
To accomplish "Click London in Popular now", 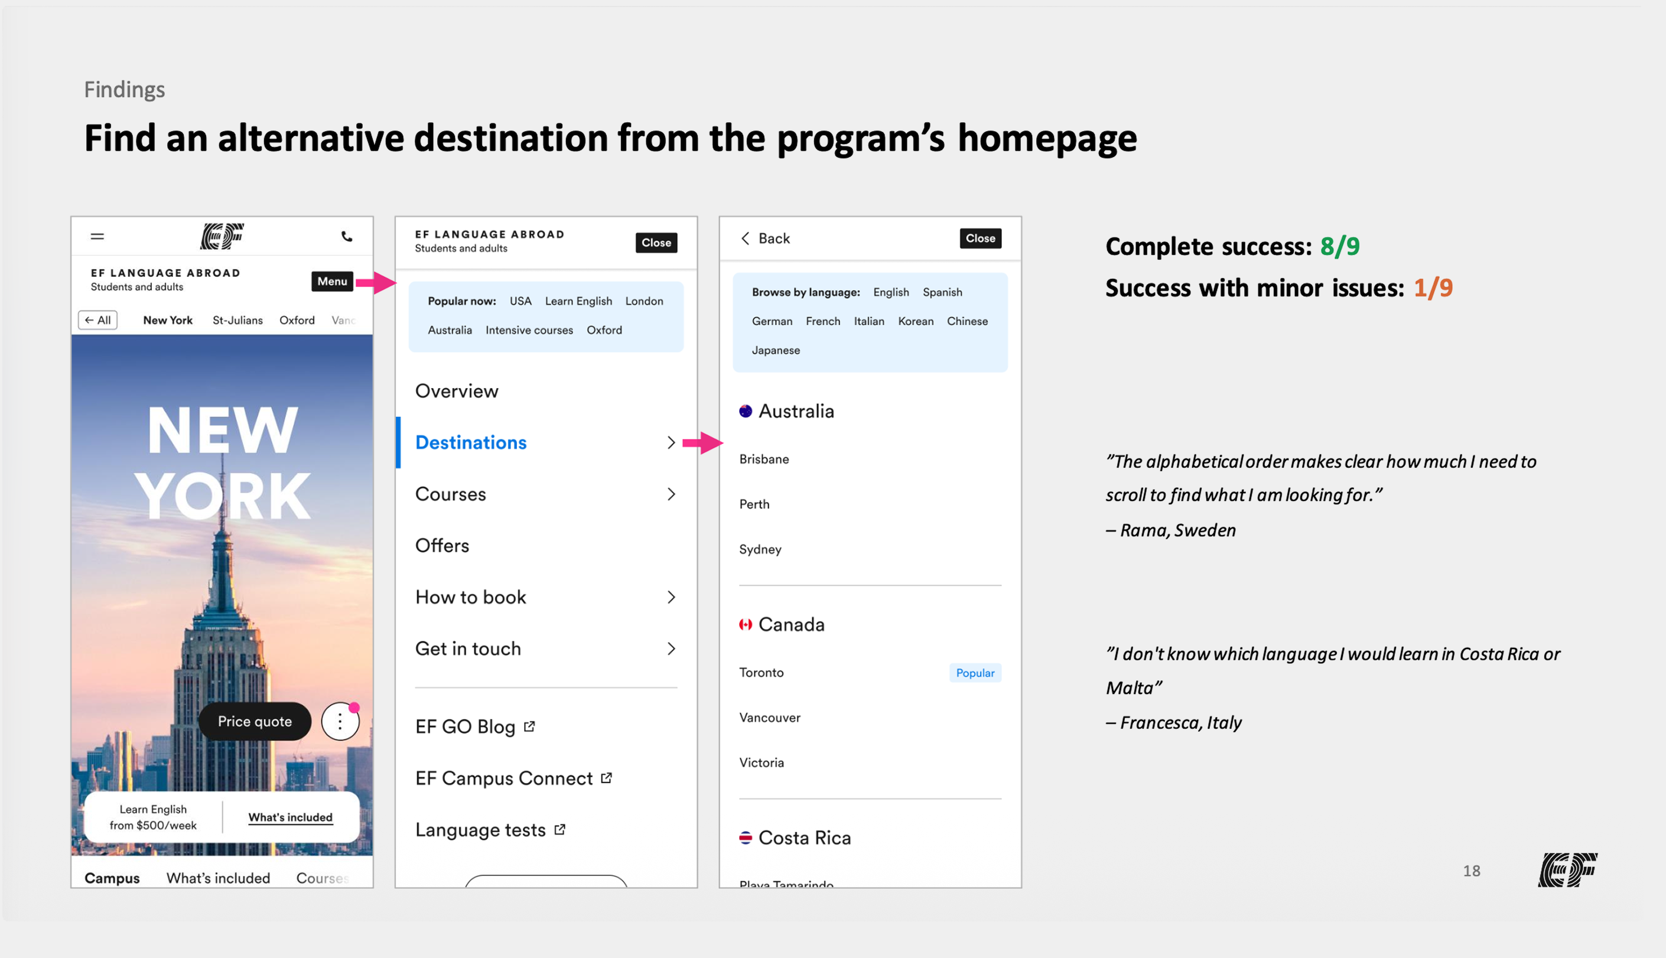I will pyautogui.click(x=644, y=301).
